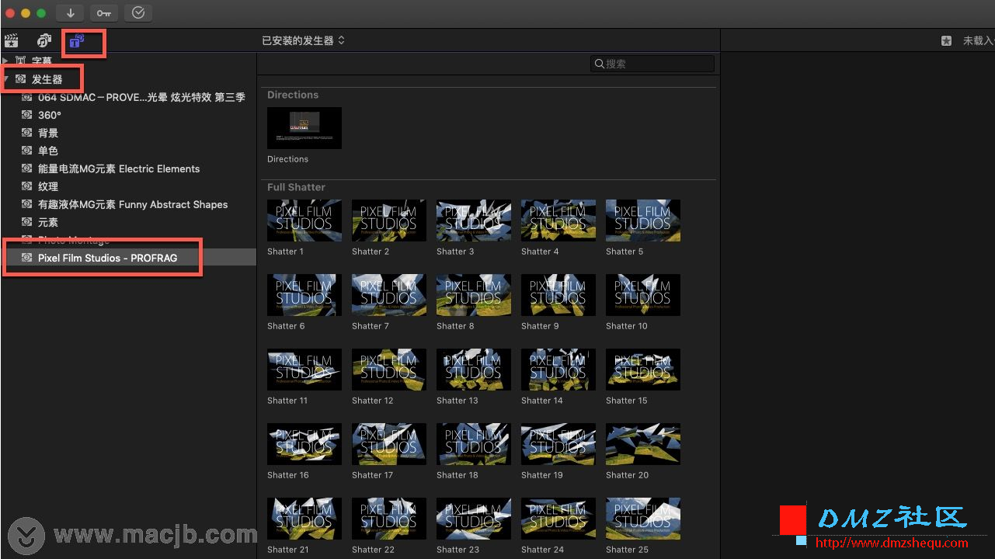Show the Titles and Generators sidebar

pos(76,40)
